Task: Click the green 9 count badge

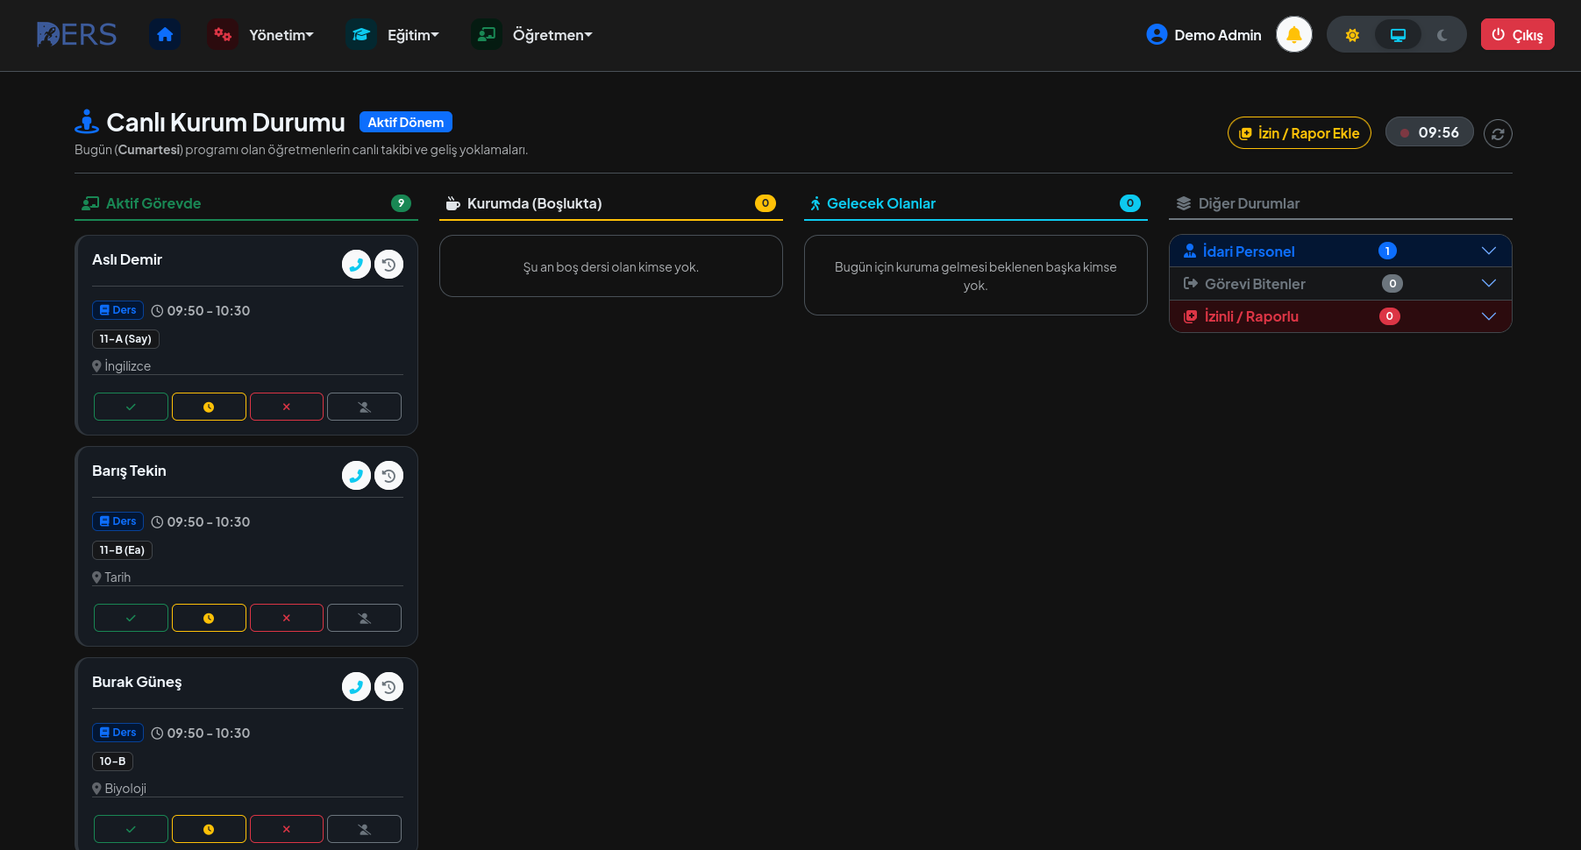Action: coord(401,203)
